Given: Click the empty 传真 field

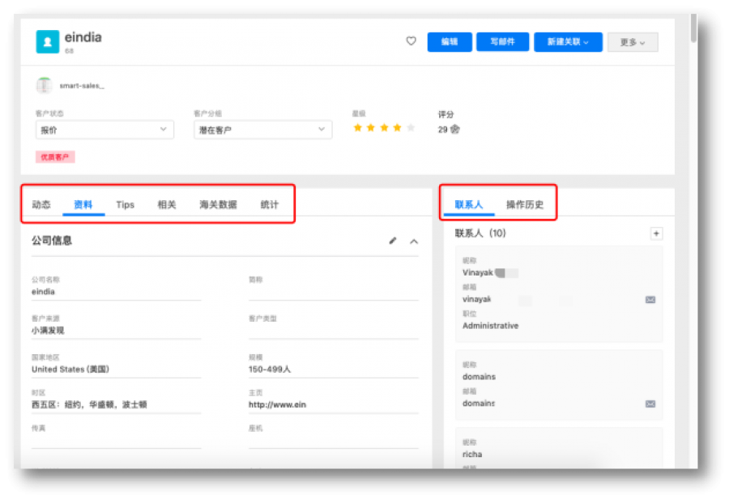Looking at the screenshot, I should coord(116,441).
